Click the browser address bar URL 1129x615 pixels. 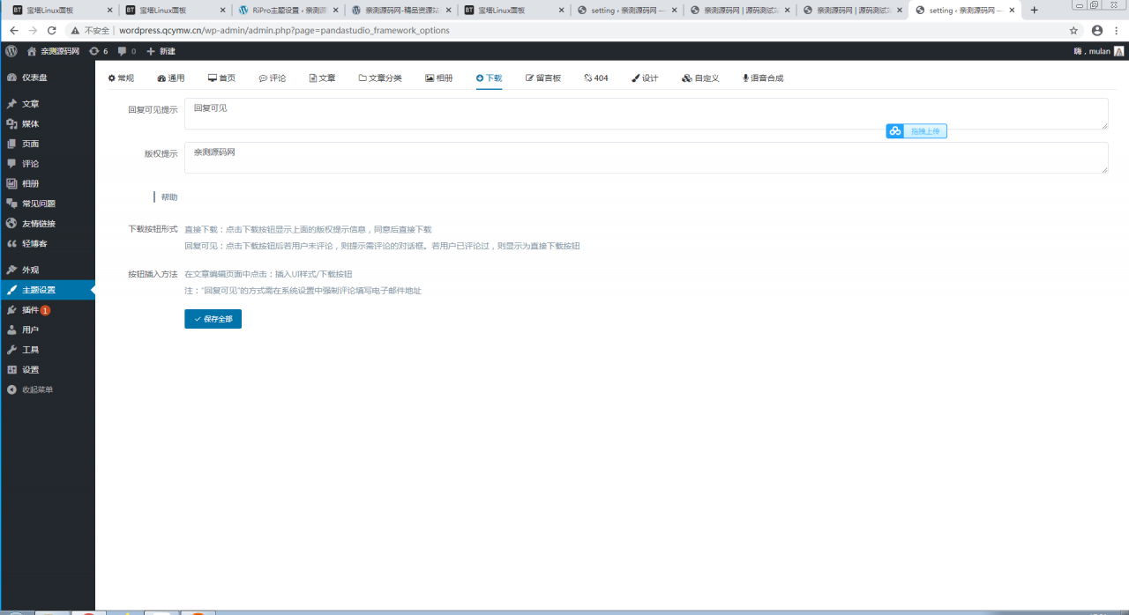284,30
